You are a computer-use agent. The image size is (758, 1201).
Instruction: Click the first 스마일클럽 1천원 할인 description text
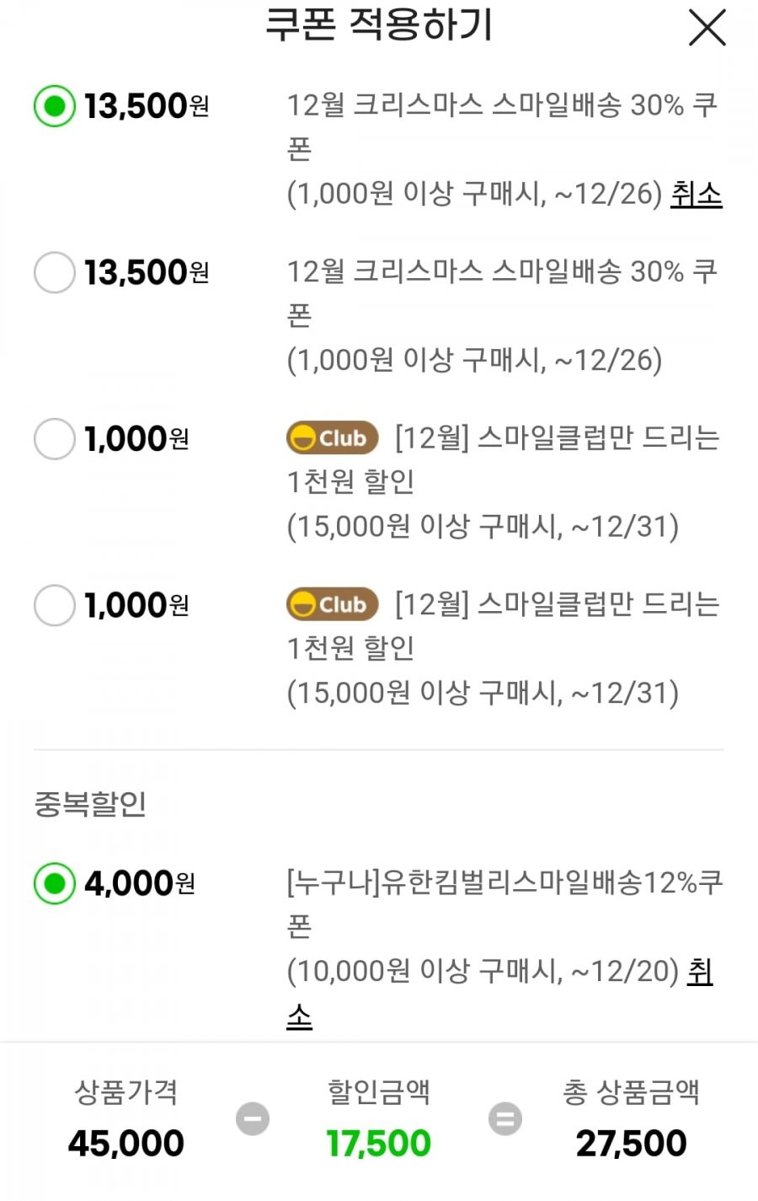[503, 482]
